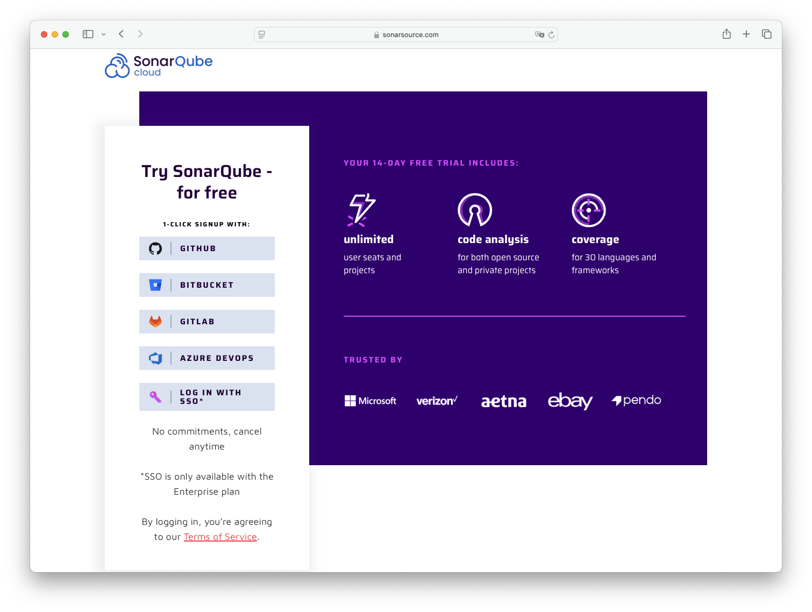Screen dimensions: 812x612
Task: Click the Aetna logo
Action: (504, 401)
